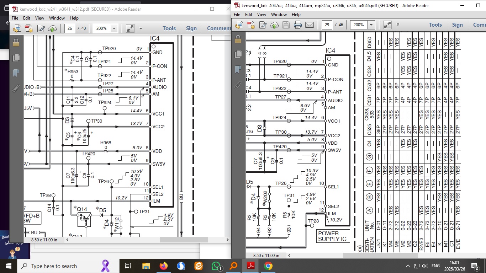Show attachments paperclip panel in left window

16,88
